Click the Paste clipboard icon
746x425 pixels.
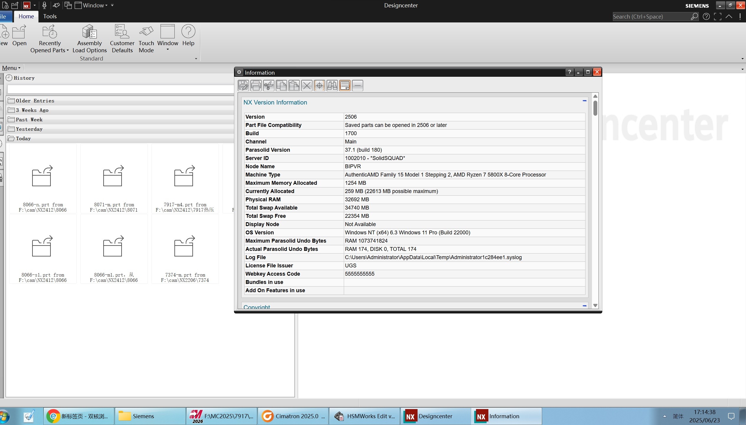click(x=294, y=86)
